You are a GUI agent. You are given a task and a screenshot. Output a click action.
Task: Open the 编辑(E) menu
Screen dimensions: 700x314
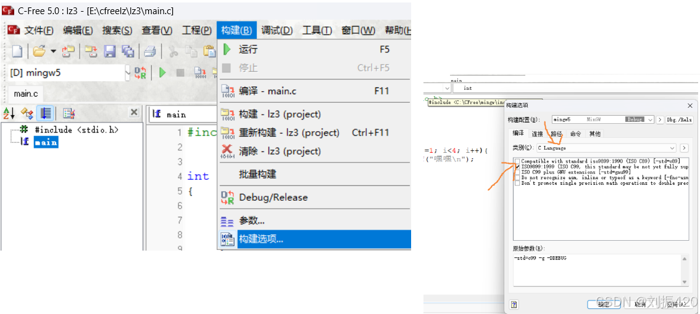[78, 31]
